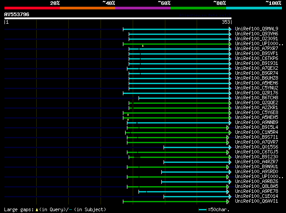Image resolution: width=286 pixels, height=213 pixels.
Task: Open the UniRef100_C6TKP6 hit label
Action: (x=257, y=59)
